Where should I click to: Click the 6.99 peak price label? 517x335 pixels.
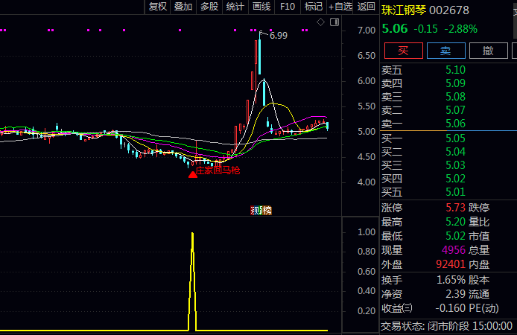point(279,36)
